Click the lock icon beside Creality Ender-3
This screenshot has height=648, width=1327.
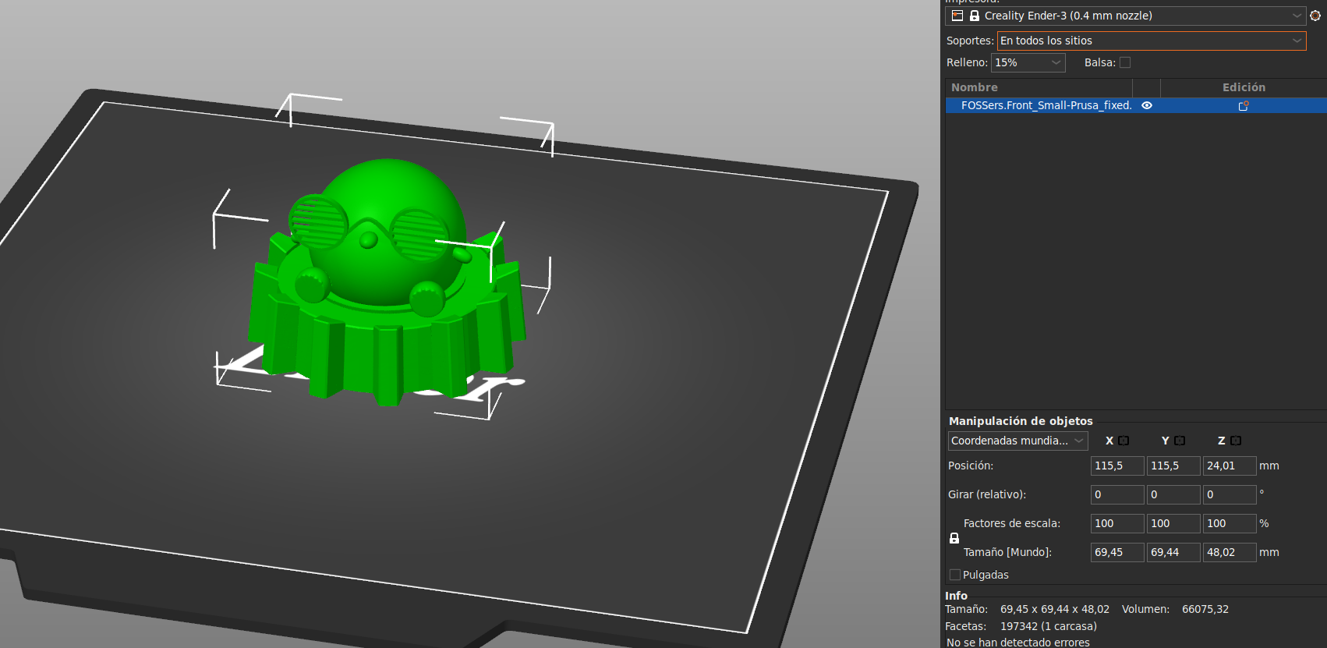(975, 16)
